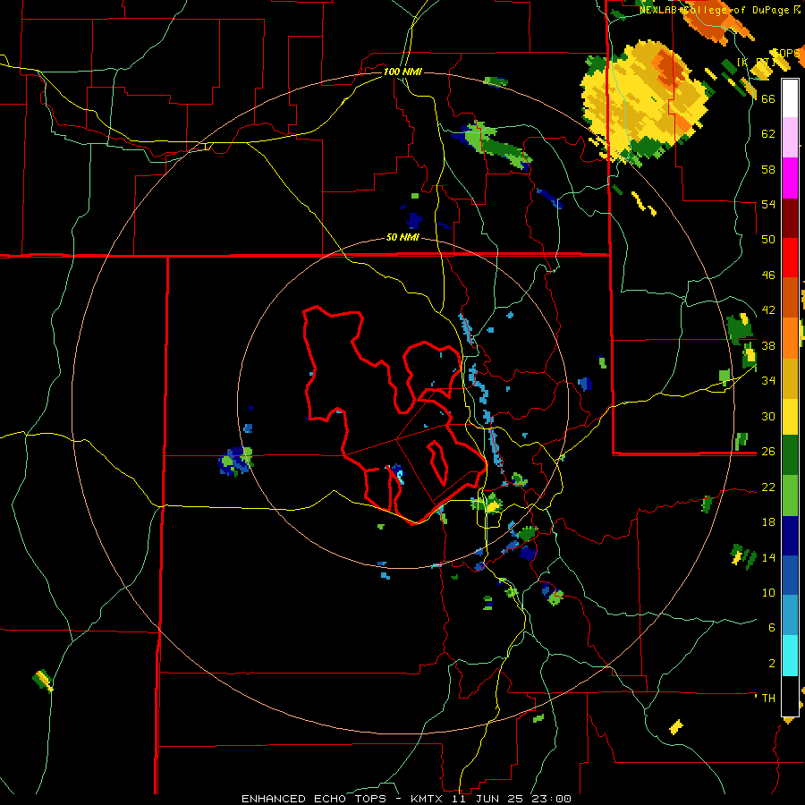Click the '50 NMI' range ring label
This screenshot has height=805, width=805.
coord(402,237)
